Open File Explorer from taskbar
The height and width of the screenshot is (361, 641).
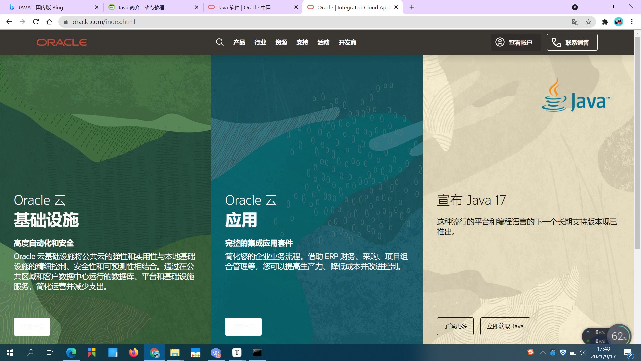coord(175,352)
